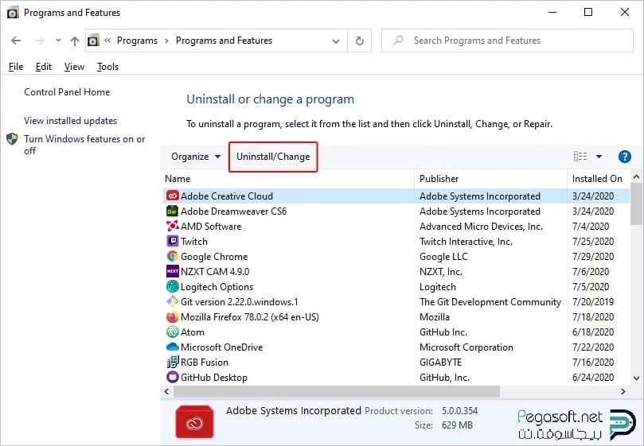Screen dimensions: 644x446
Task: Click the Twitch program icon
Action: [172, 241]
